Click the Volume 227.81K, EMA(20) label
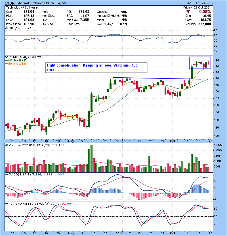This screenshot has height=236, width=227. point(37,145)
